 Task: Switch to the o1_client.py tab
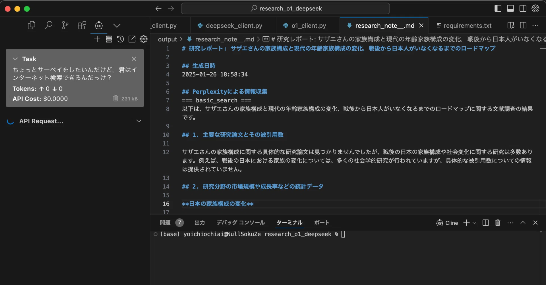[x=308, y=26]
